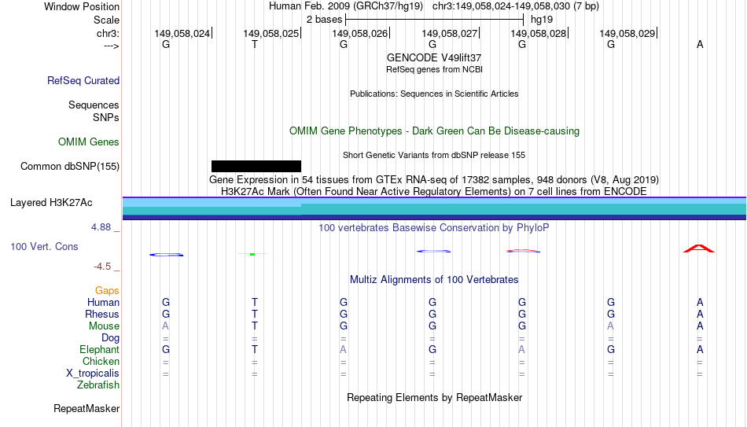Select the Human species row label
747x427 pixels.
pos(103,302)
